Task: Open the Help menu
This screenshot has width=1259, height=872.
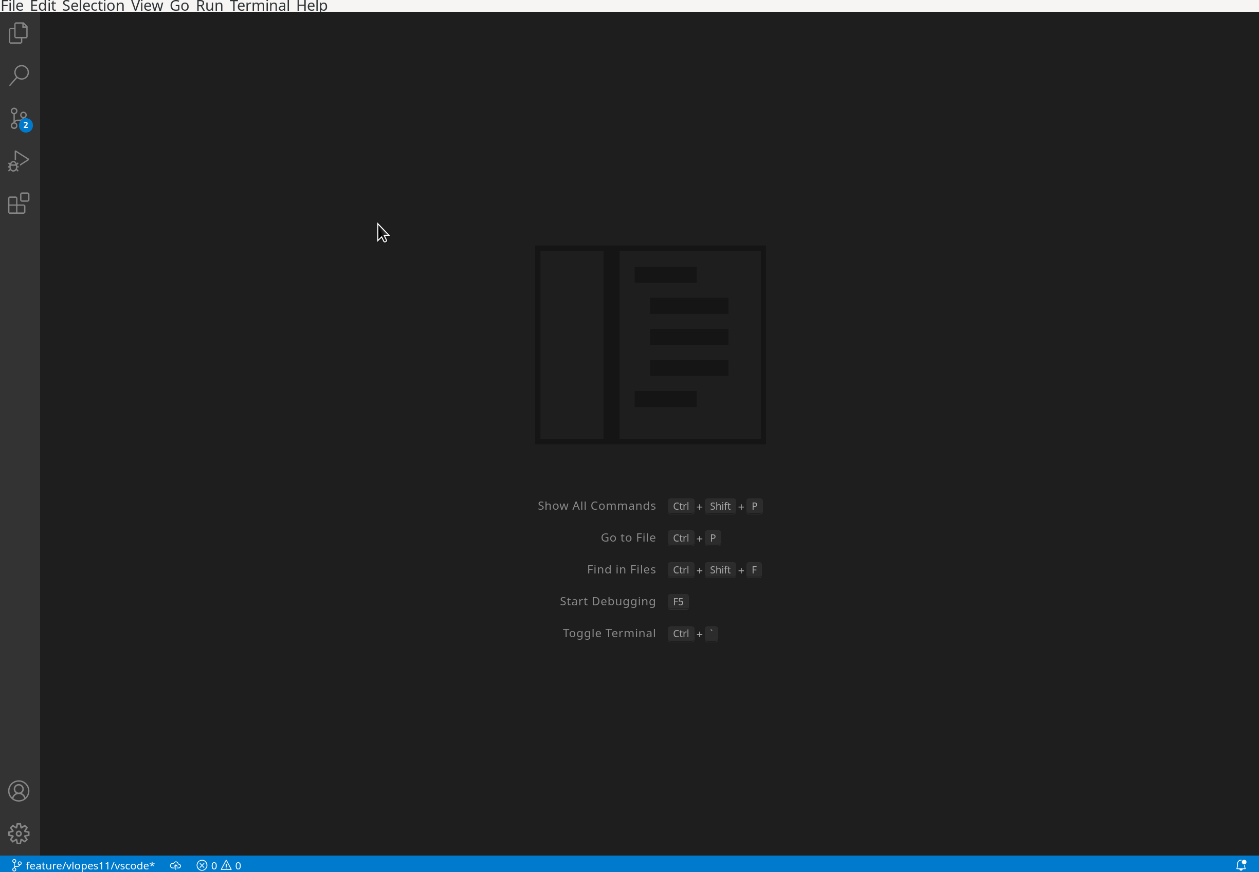Action: (312, 6)
